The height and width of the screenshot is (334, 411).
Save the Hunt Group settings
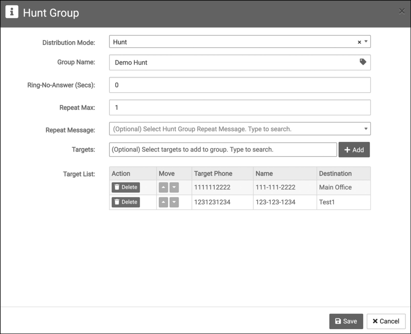pos(346,321)
